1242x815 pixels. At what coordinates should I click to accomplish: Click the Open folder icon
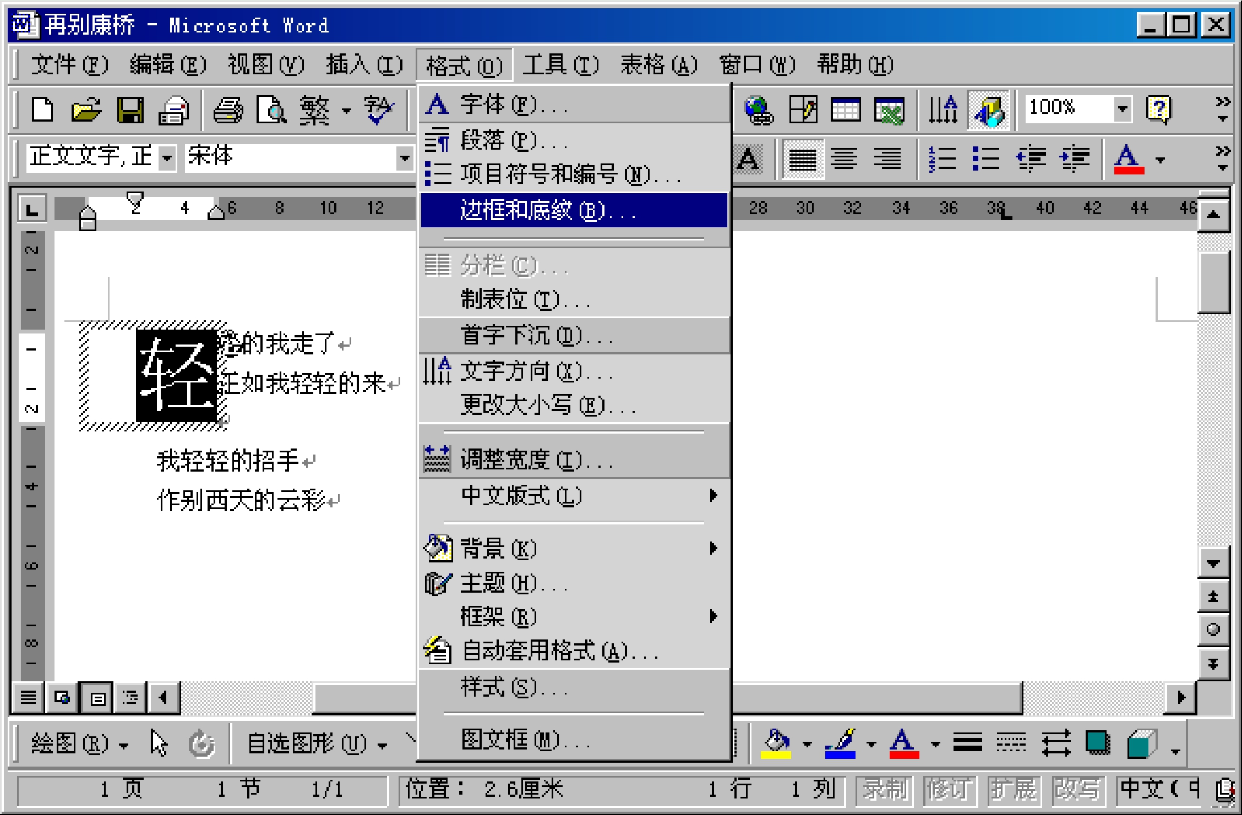86,110
